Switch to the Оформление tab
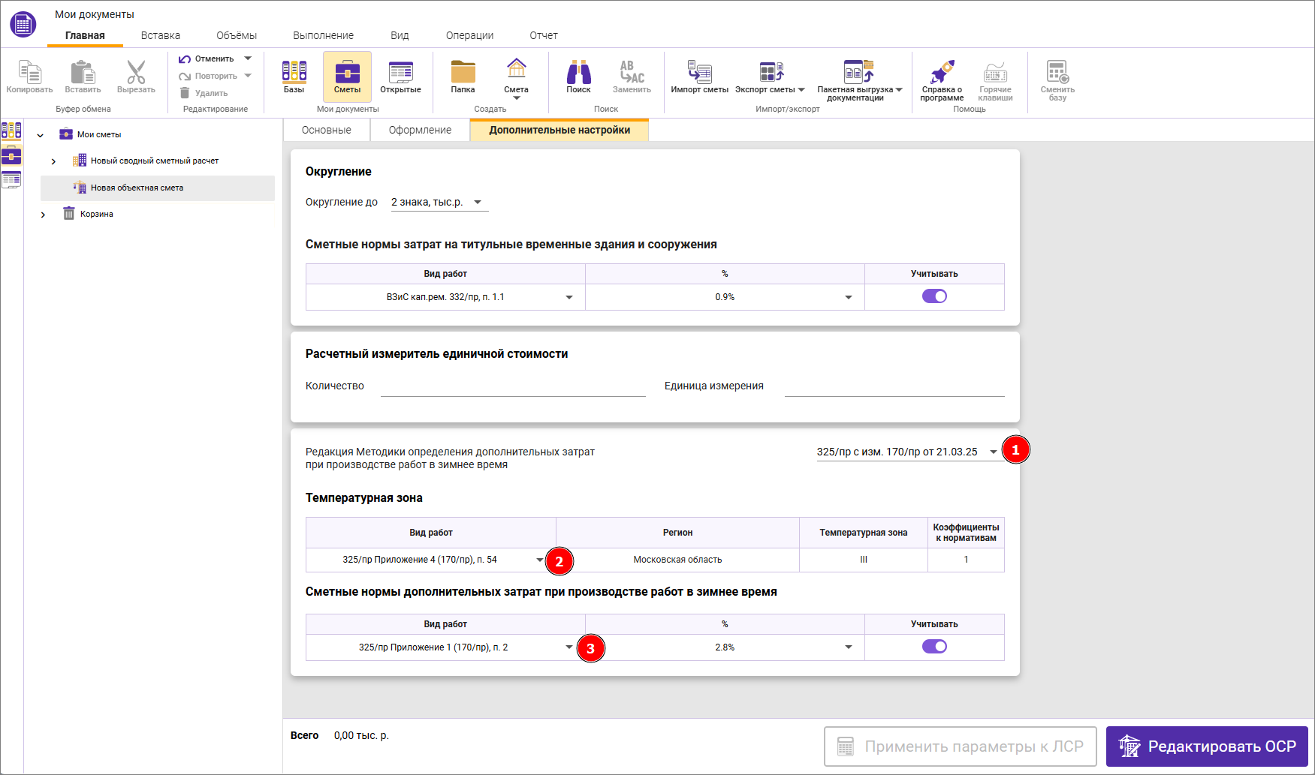The width and height of the screenshot is (1315, 775). pyautogui.click(x=421, y=129)
